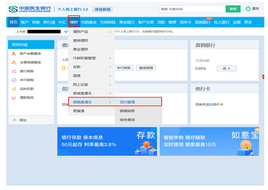This screenshot has height=190, width=268.
Task: Expand the 理财产品 submenu
Action: coord(92,32)
